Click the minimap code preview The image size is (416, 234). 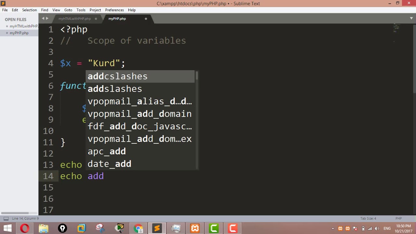[x=396, y=28]
